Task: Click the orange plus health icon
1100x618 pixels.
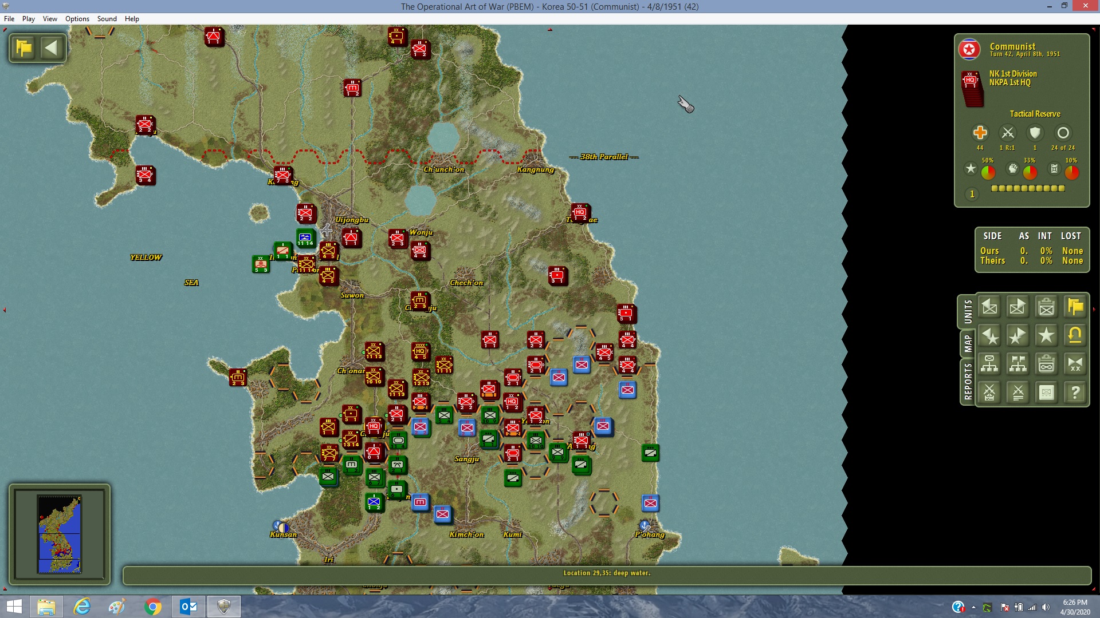Action: [980, 133]
